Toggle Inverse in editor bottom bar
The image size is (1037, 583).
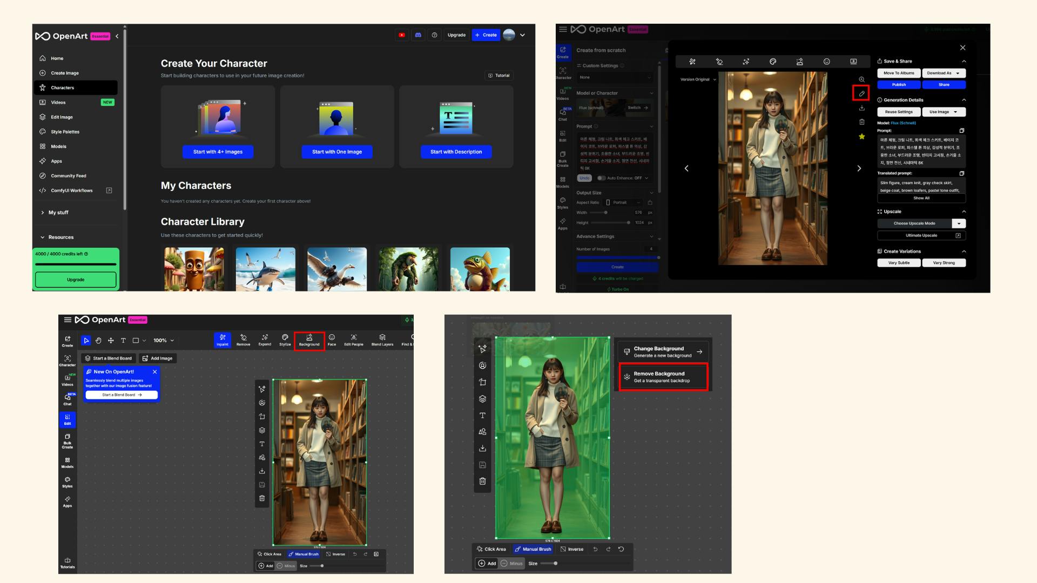tap(335, 554)
